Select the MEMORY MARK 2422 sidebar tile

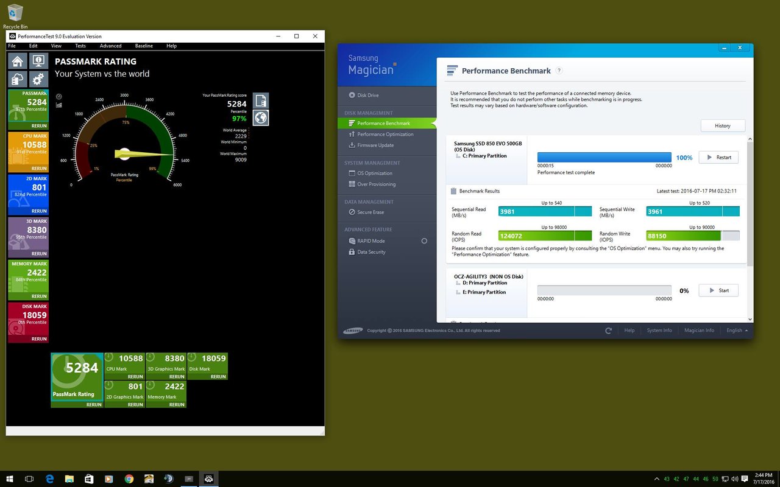click(28, 279)
